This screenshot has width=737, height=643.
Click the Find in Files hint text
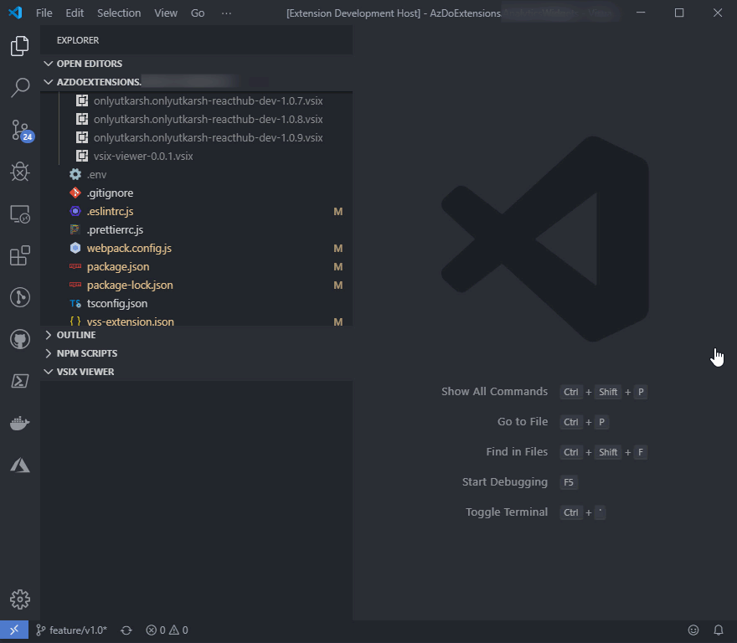[517, 451]
